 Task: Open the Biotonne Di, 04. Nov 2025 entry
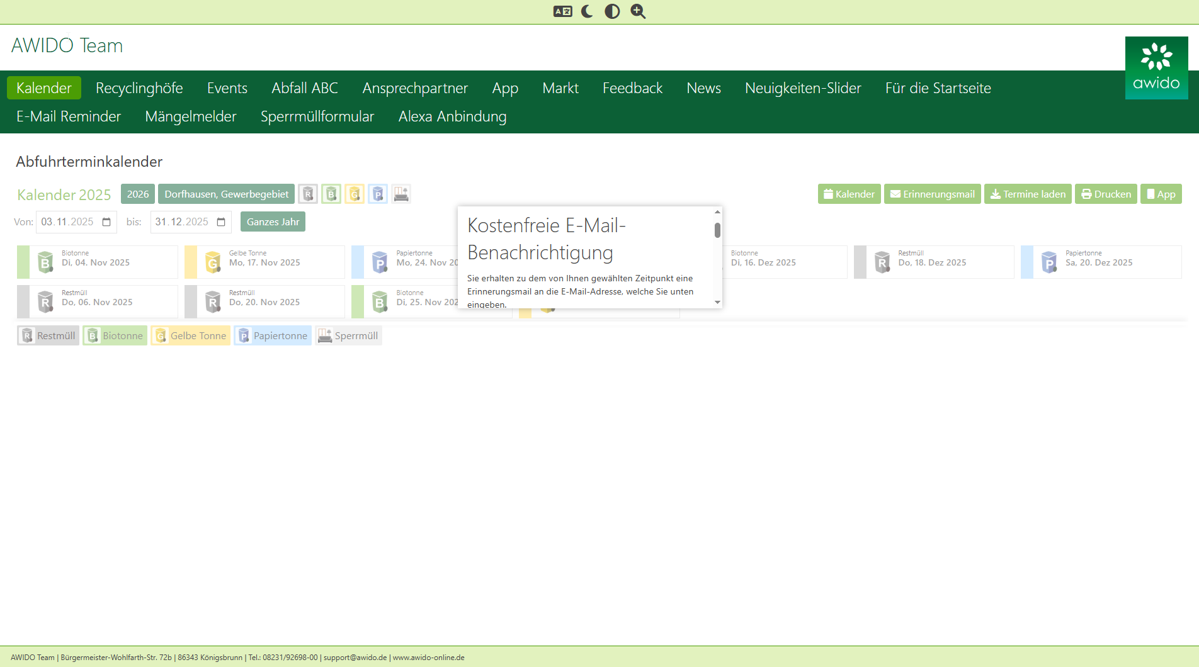(x=97, y=262)
